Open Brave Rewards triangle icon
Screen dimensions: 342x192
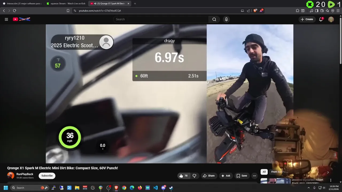(262, 11)
